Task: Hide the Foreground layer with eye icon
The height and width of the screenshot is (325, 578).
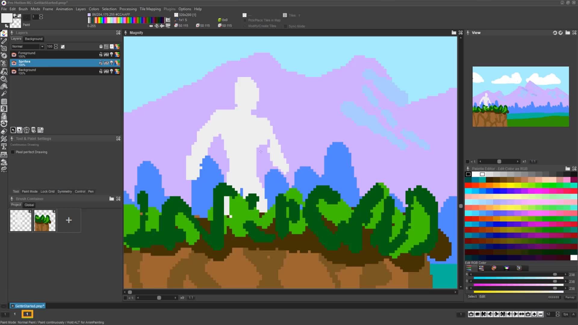Action: (x=14, y=54)
